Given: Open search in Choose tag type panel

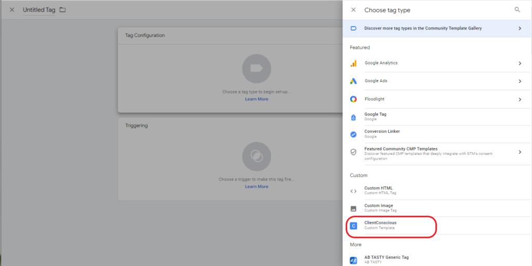Looking at the screenshot, I should pyautogui.click(x=517, y=10).
